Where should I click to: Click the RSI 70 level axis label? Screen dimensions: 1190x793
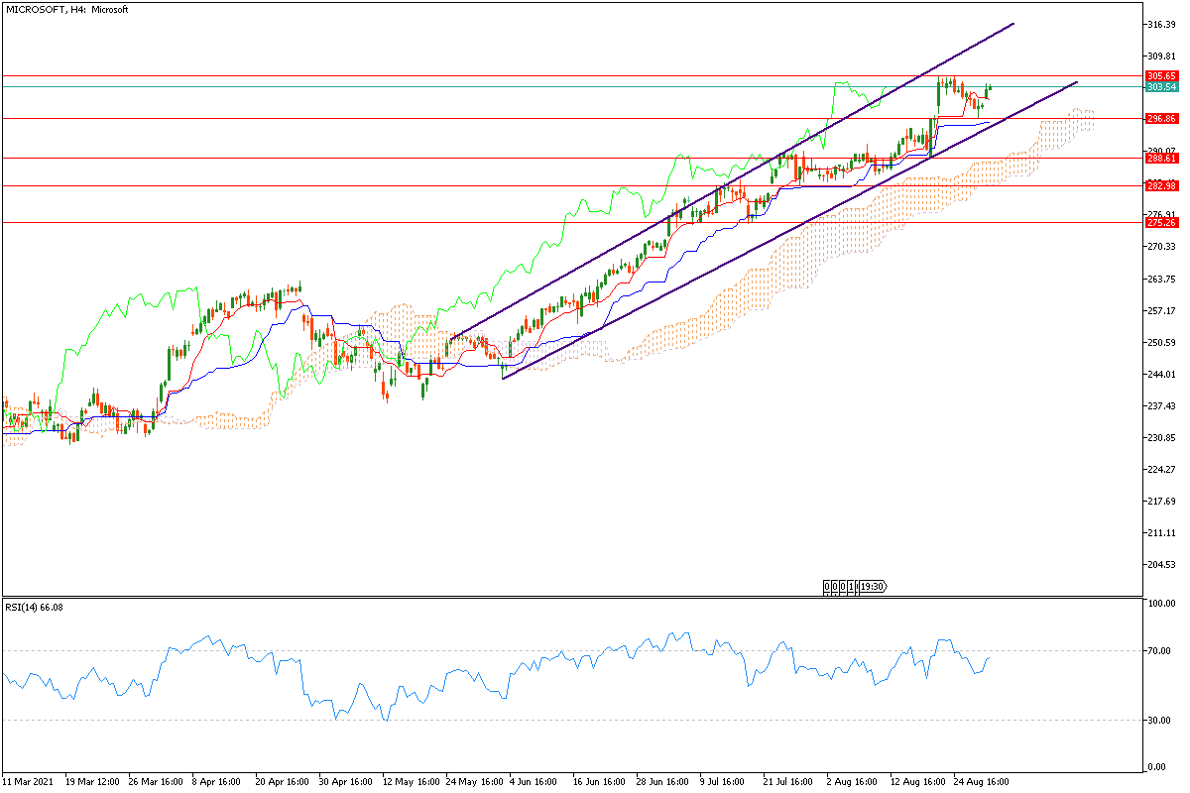(x=1156, y=651)
